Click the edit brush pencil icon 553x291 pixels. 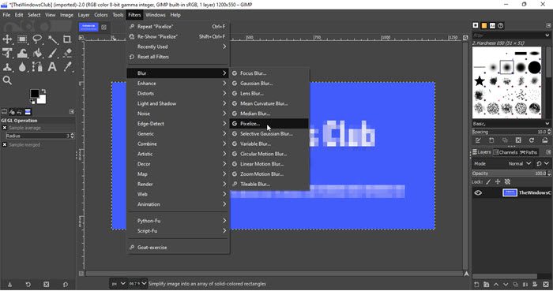coord(478,140)
